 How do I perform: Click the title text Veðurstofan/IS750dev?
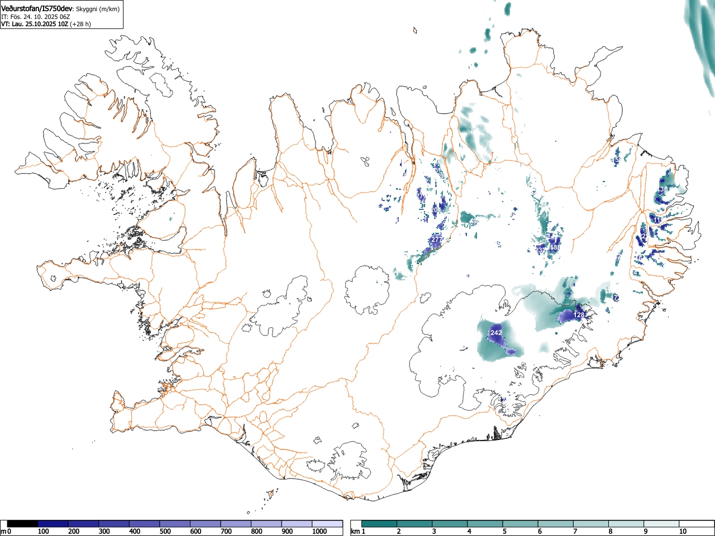[x=37, y=8]
